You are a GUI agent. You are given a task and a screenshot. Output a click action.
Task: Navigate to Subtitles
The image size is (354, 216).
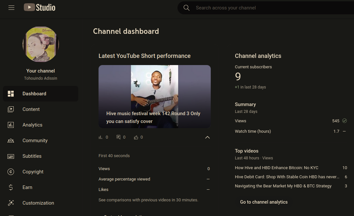click(x=41, y=156)
